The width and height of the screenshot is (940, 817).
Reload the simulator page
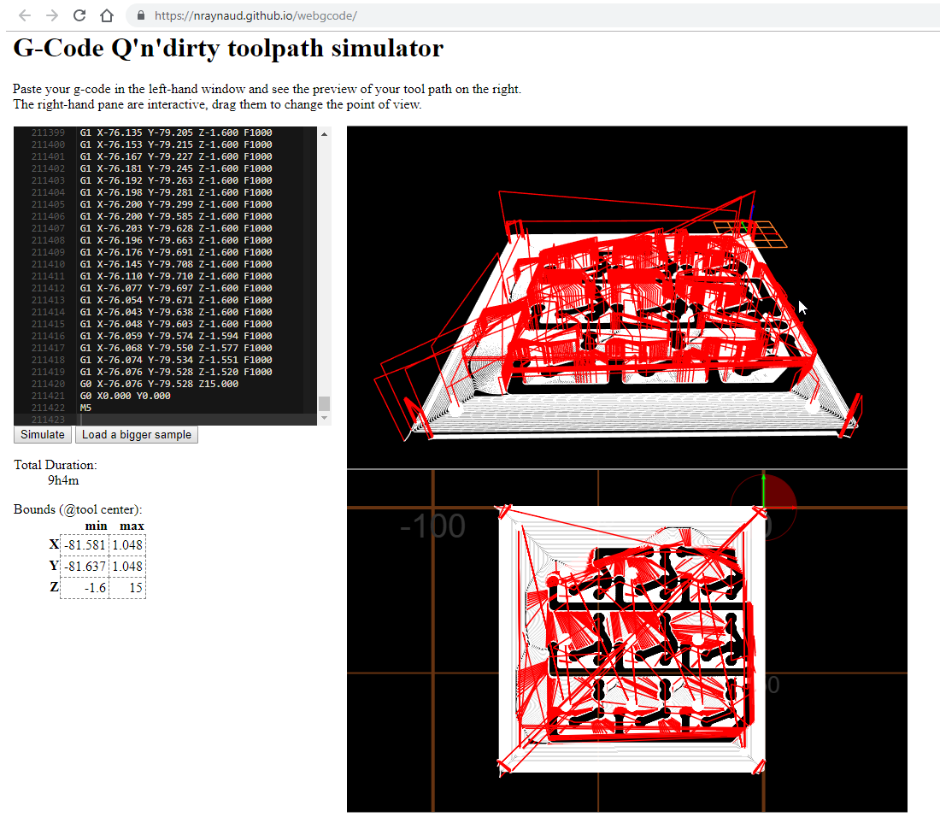point(78,15)
